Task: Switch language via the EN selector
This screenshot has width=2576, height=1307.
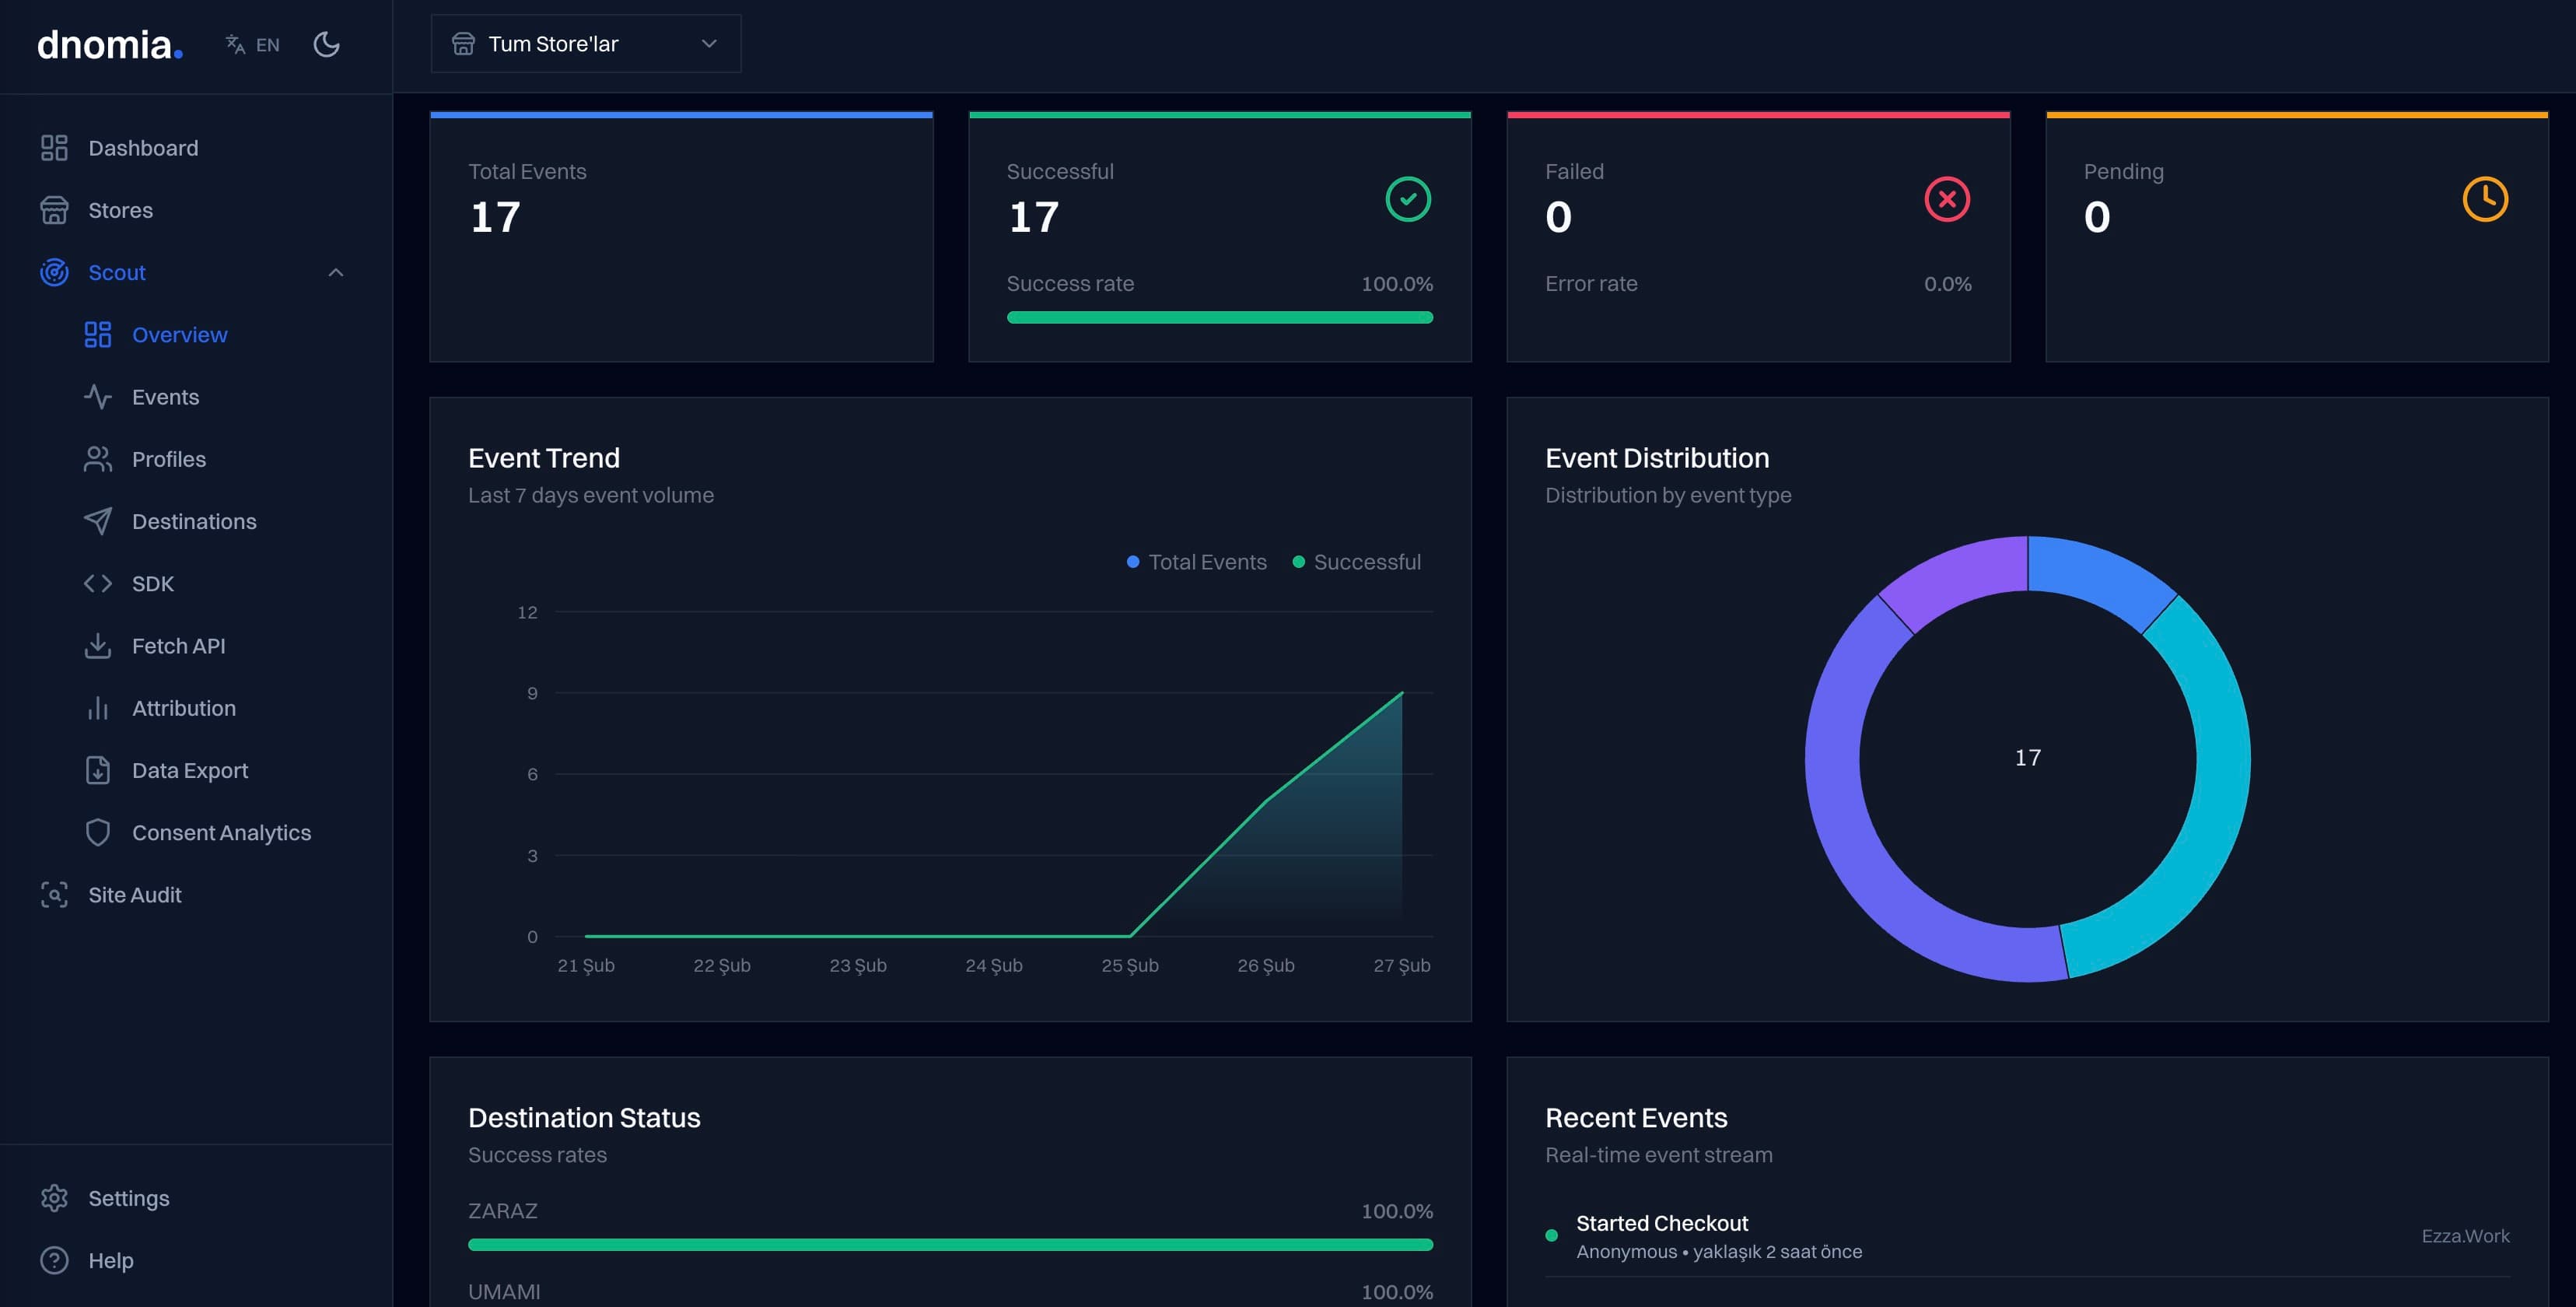Action: (x=253, y=45)
